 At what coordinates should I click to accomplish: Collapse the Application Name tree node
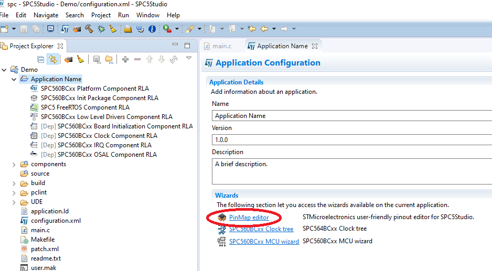(x=14, y=79)
